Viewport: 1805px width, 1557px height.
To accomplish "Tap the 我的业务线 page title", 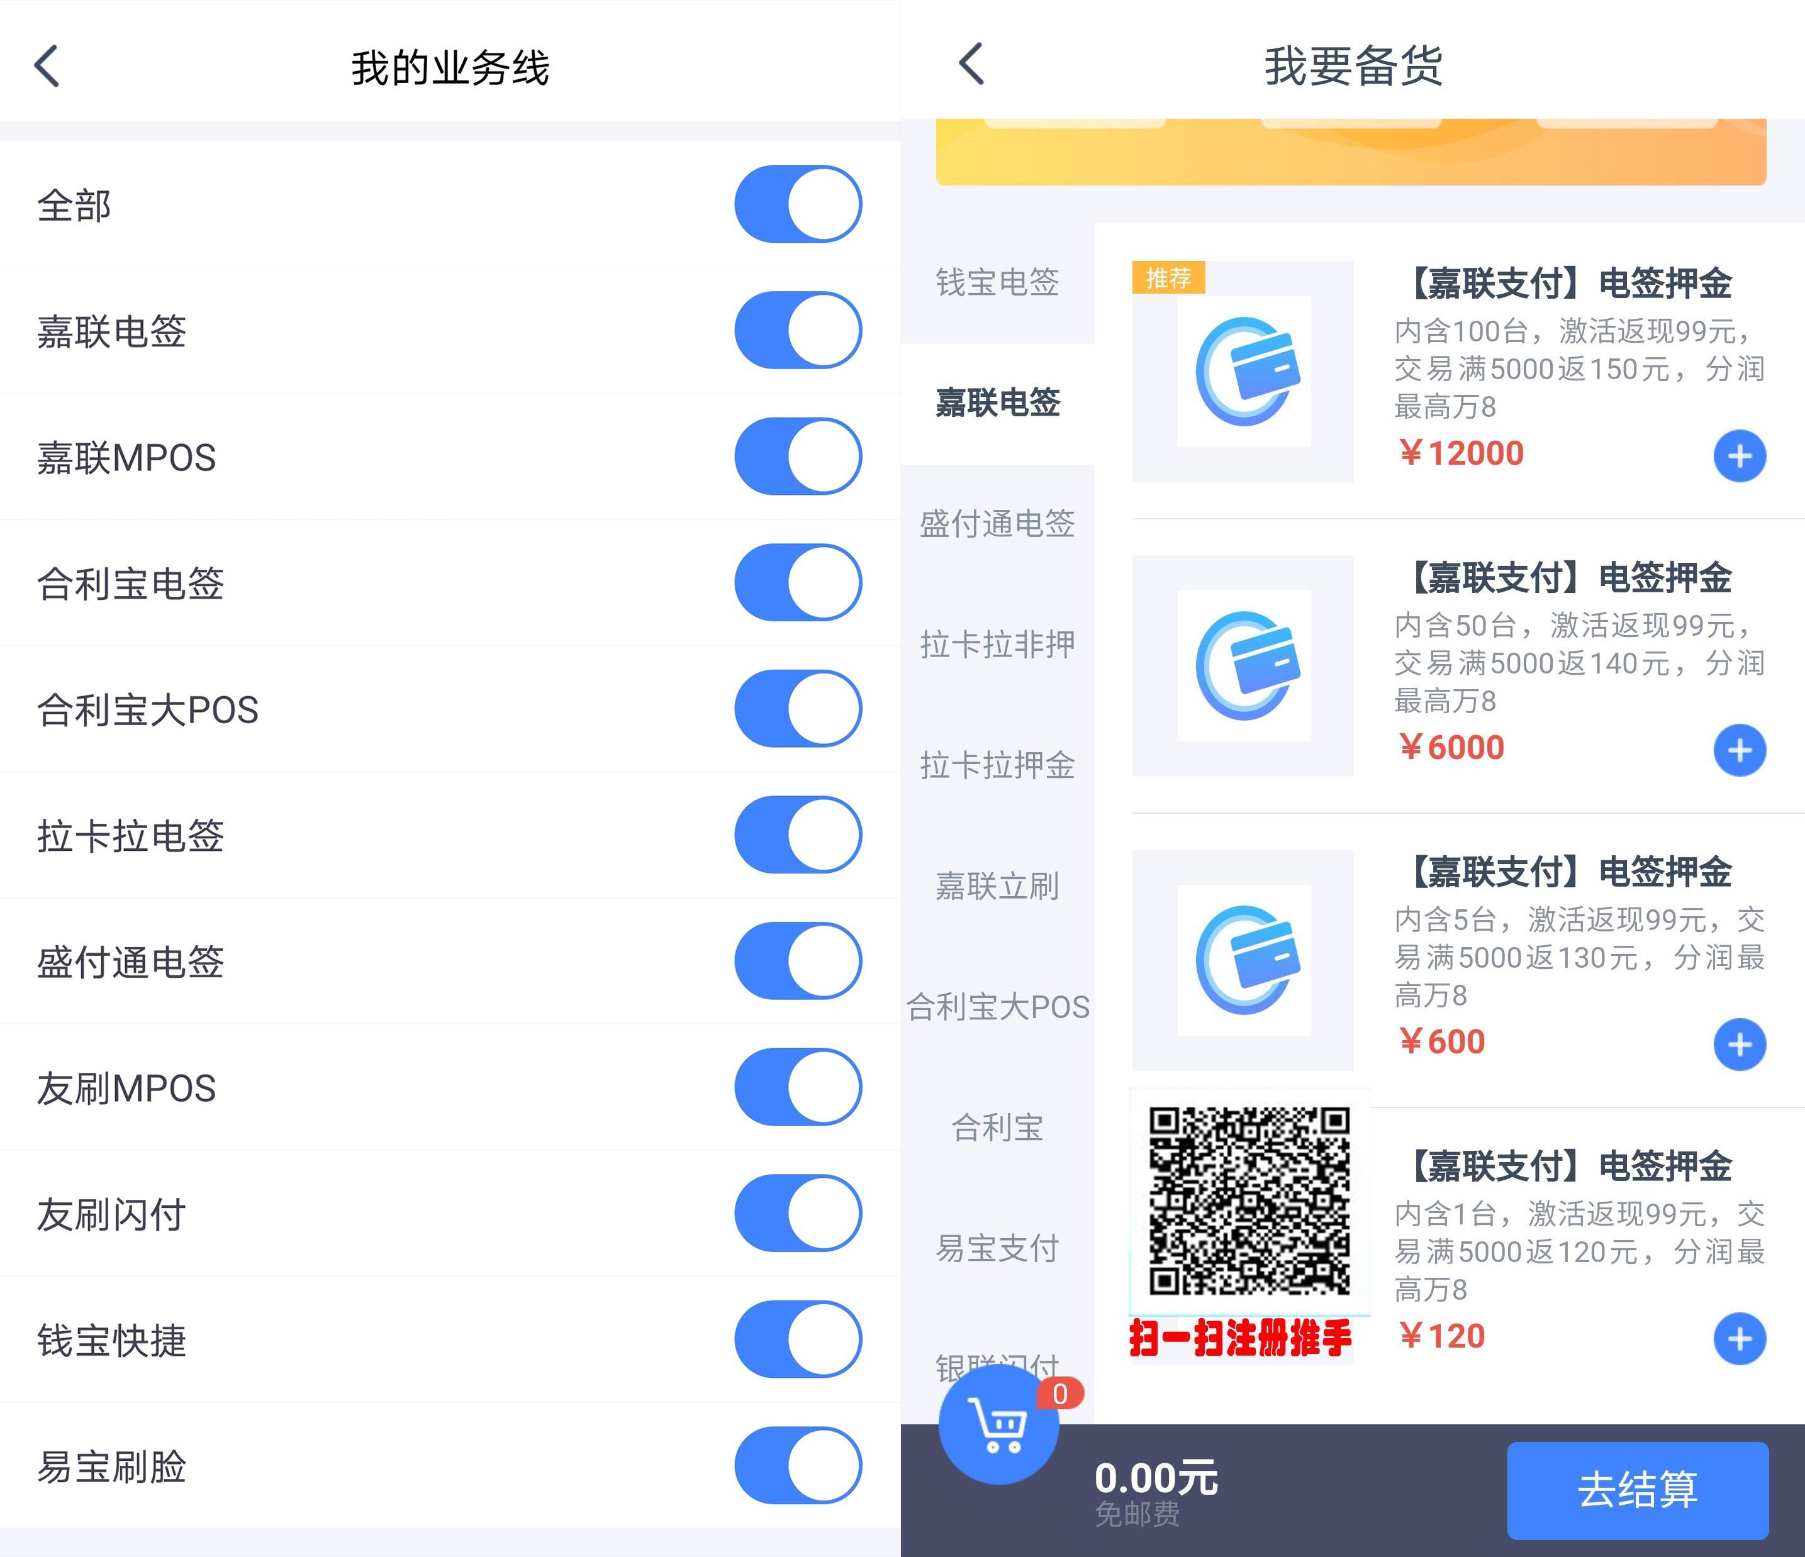I will point(450,68).
